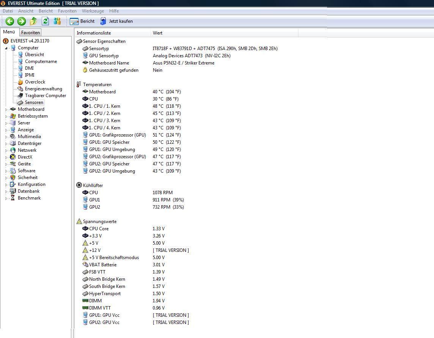The width and height of the screenshot is (434, 338).
Task: Click the Up level arrow icon
Action: pos(33,21)
